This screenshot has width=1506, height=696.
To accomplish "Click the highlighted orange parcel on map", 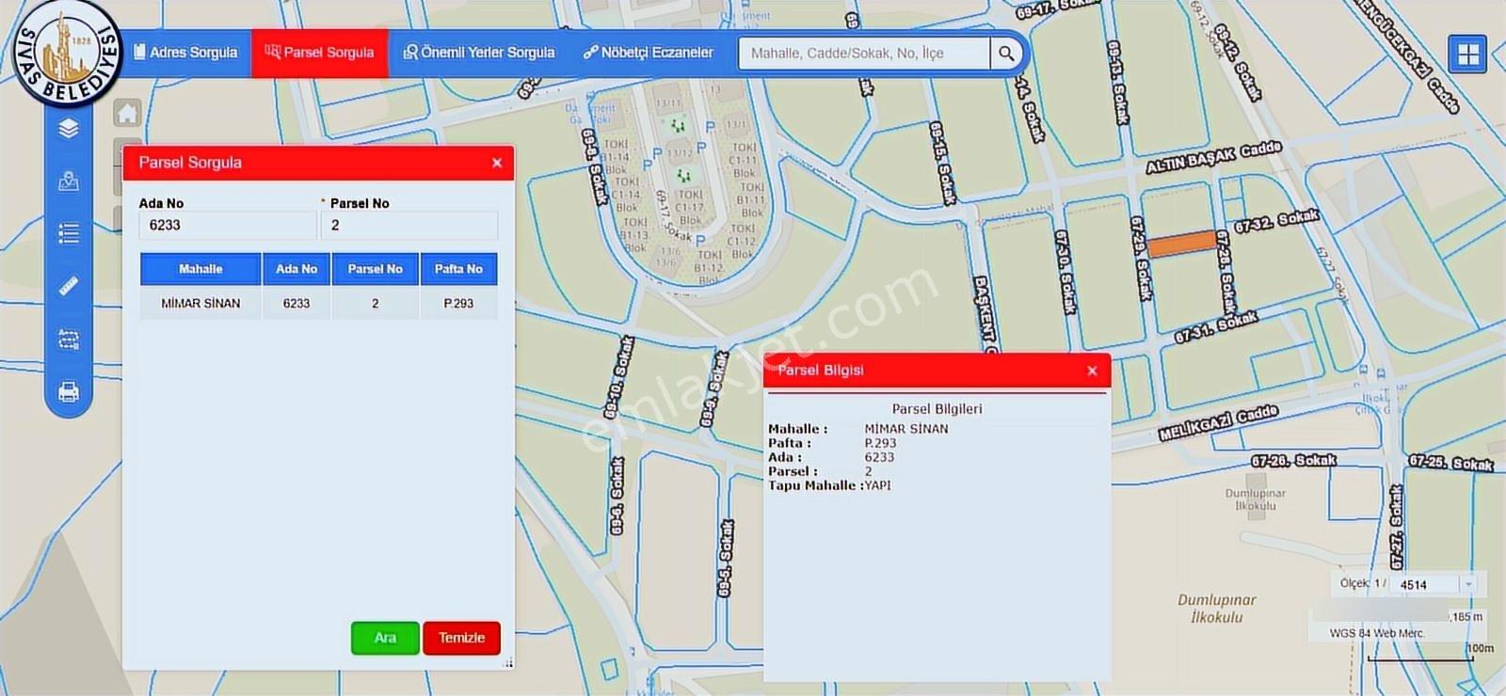I will (1182, 244).
